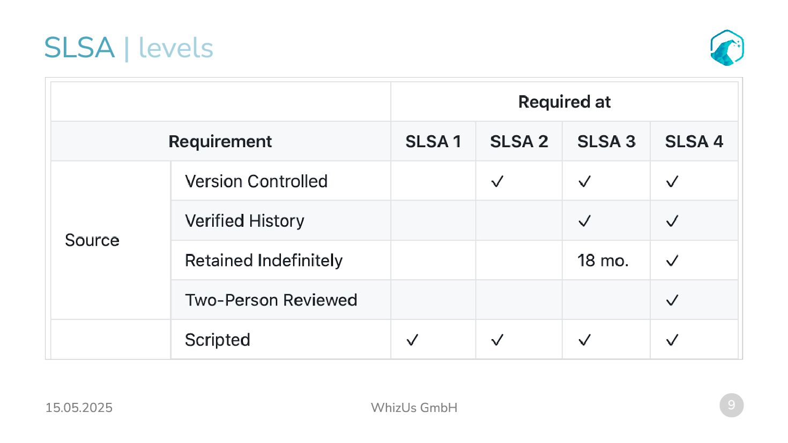Click the "18 mo." table cell
788x443 pixels.
pyautogui.click(x=603, y=261)
